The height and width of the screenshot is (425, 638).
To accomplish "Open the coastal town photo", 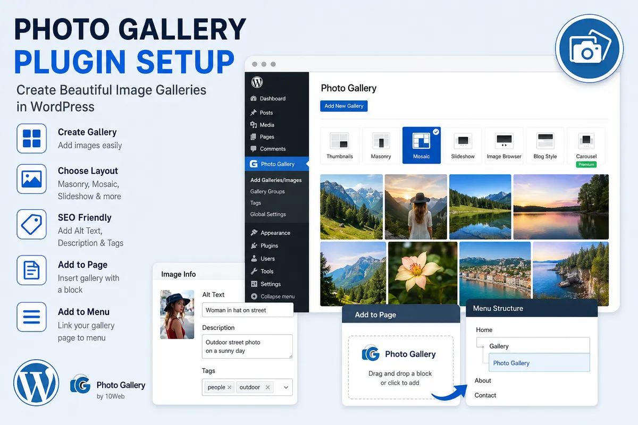I will coord(495,274).
